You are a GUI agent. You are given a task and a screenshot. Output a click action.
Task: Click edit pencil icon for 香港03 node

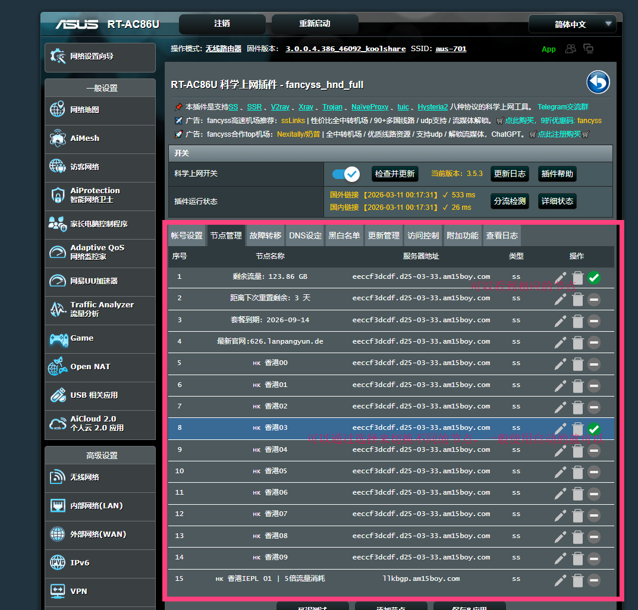coord(560,429)
